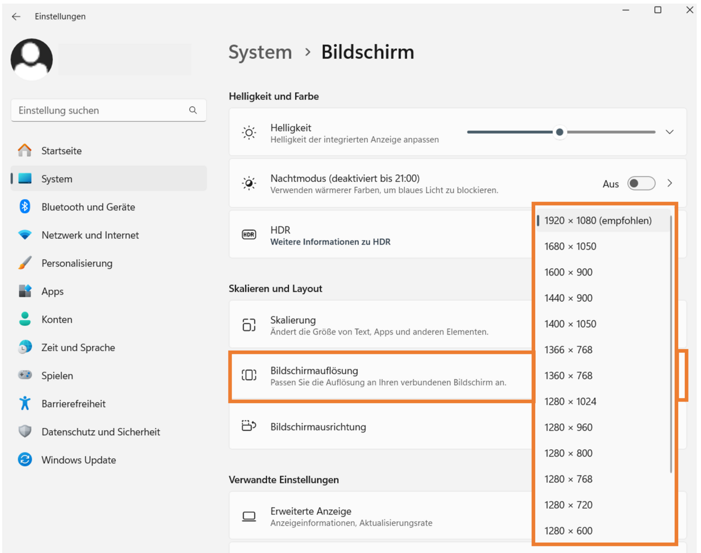
Task: Click the user profile avatar
Action: pyautogui.click(x=32, y=59)
